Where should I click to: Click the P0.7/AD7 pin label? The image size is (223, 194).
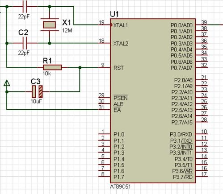(x=181, y=68)
